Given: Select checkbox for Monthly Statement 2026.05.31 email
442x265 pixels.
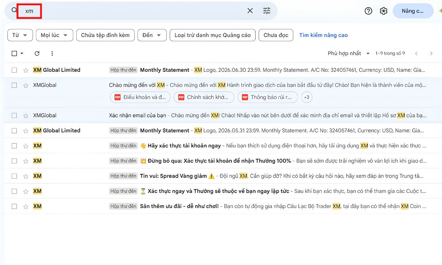Looking at the screenshot, I should (x=14, y=130).
